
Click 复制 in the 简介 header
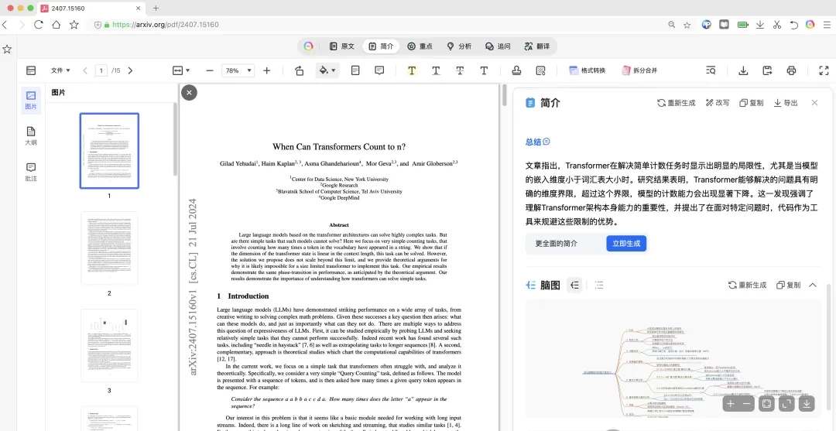(x=752, y=103)
